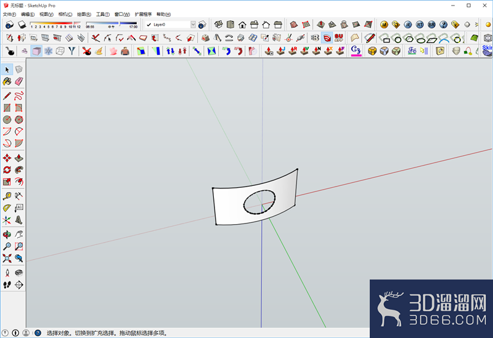Click the Y-shaped toolbar icon
This screenshot has width=493, height=338.
point(72,50)
